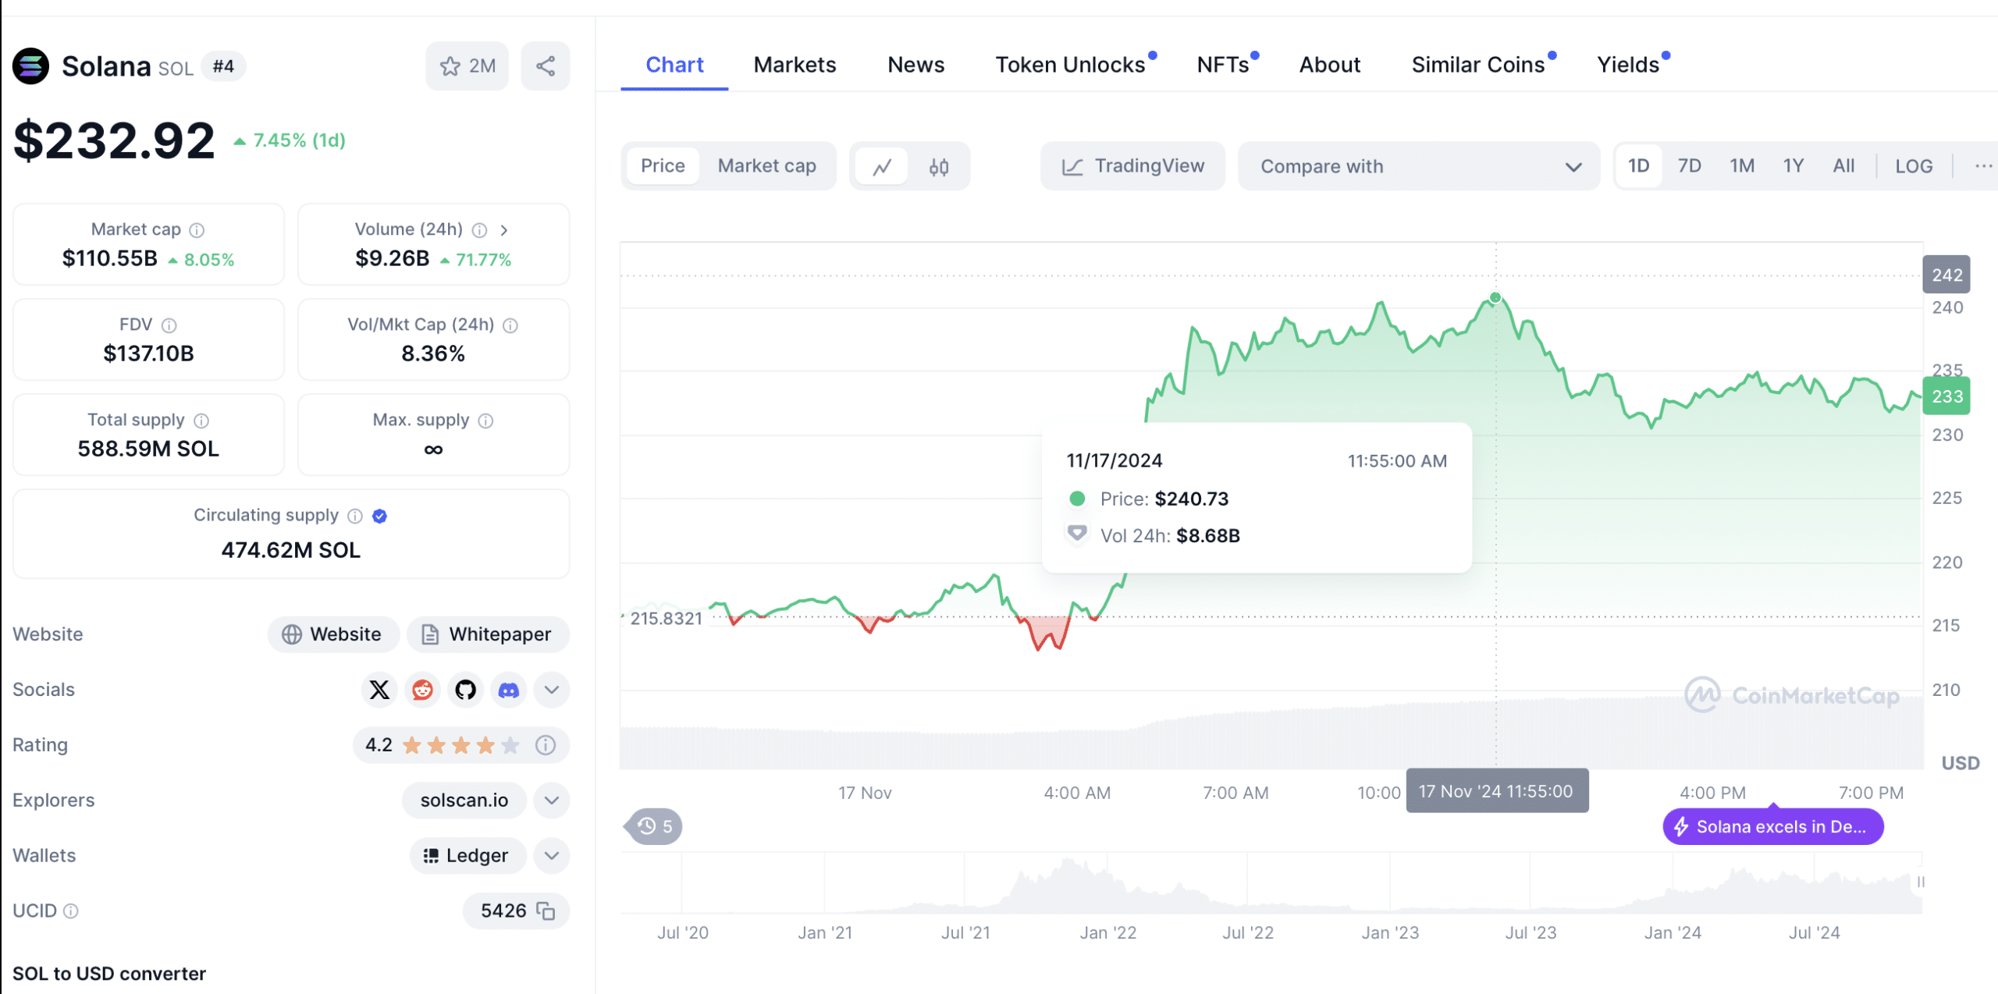Expand more Wallets options
This screenshot has width=1998, height=994.
coord(552,856)
